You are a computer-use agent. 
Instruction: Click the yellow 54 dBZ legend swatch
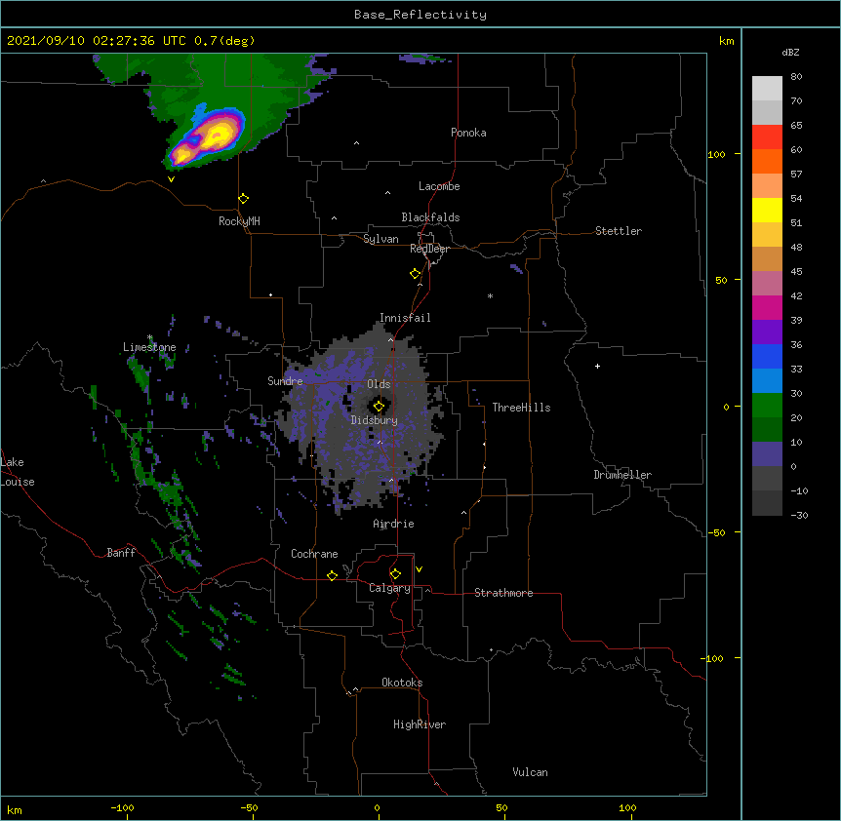[767, 210]
